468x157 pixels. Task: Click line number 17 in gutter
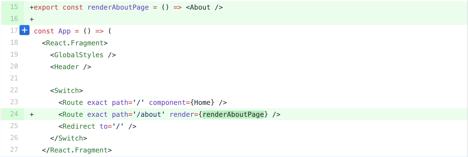click(x=14, y=31)
